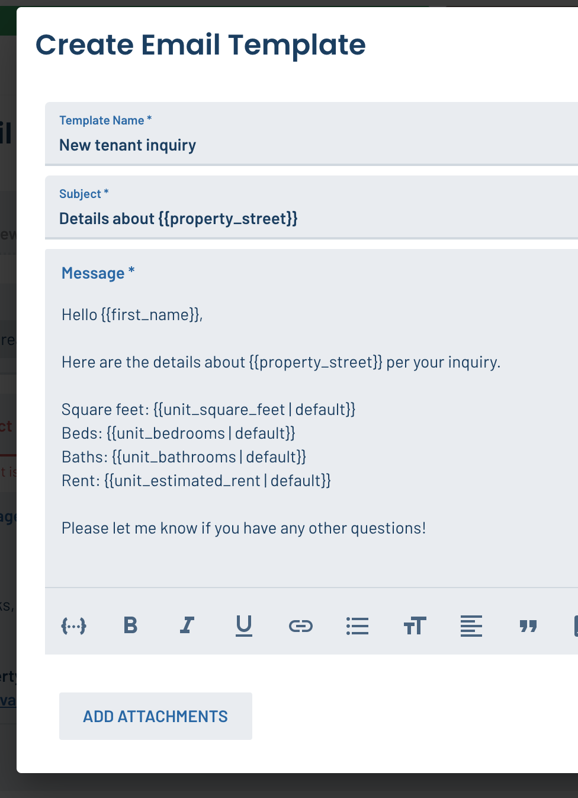This screenshot has height=798, width=578.
Task: Click the 'Square feet:' line
Action: pyautogui.click(x=208, y=410)
